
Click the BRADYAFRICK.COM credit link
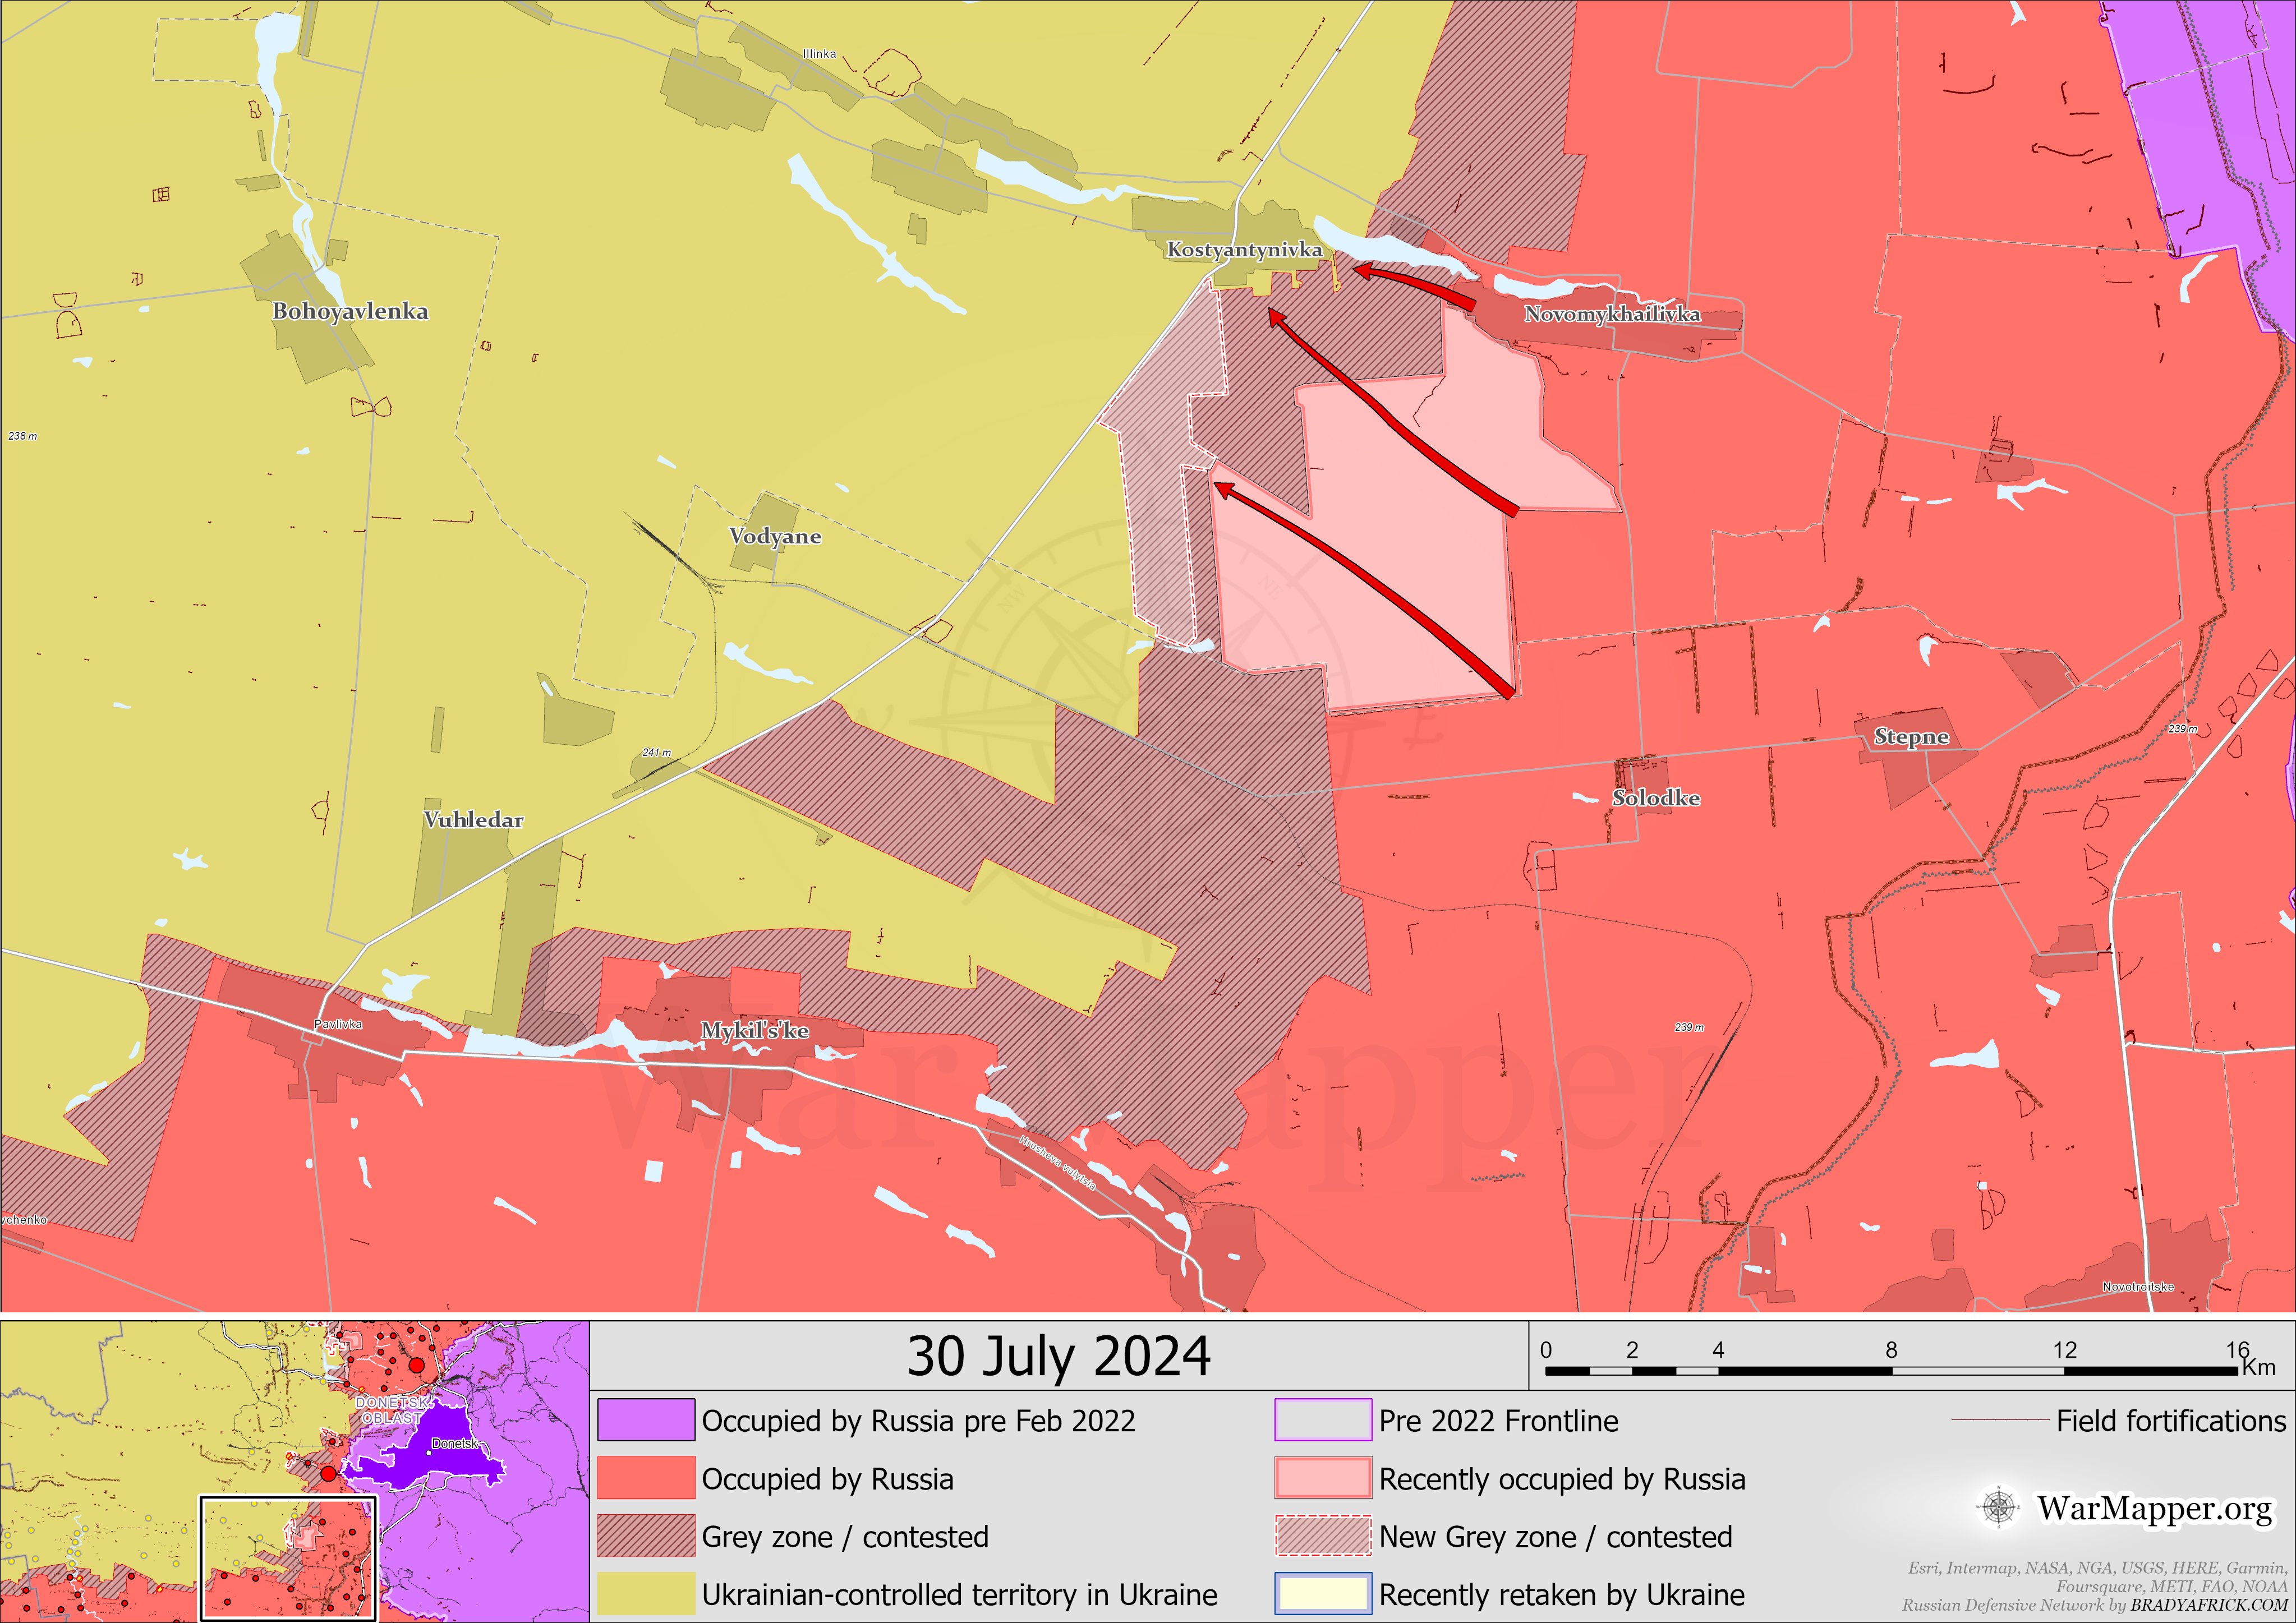pyautogui.click(x=2208, y=1605)
